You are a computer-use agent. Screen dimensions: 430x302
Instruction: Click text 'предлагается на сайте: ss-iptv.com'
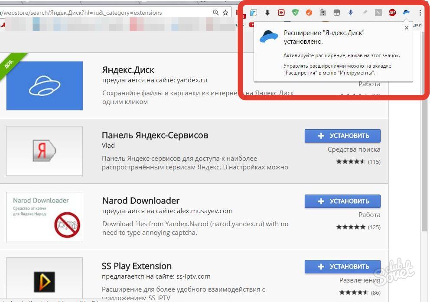156,276
